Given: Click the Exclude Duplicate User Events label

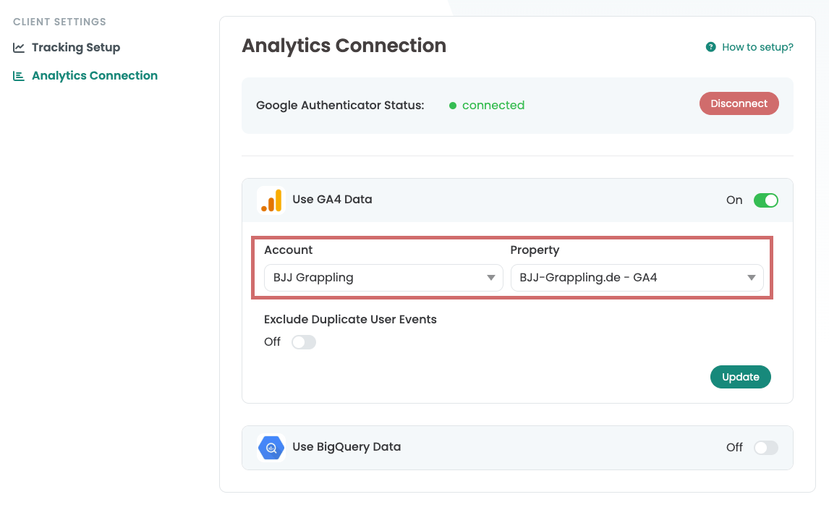Looking at the screenshot, I should pyautogui.click(x=350, y=320).
